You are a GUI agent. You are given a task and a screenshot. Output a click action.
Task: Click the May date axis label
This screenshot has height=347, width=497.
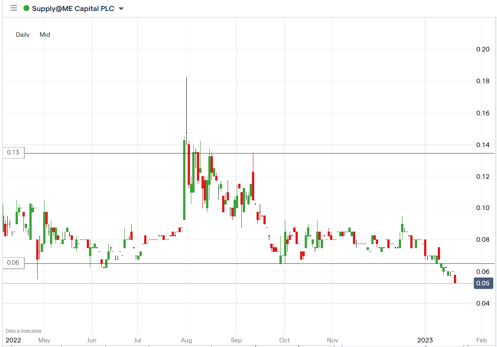pos(44,340)
